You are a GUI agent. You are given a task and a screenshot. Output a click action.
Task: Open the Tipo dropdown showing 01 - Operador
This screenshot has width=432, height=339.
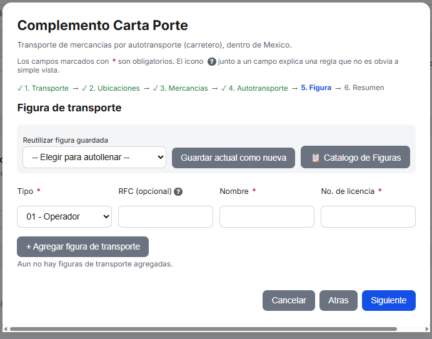64,216
